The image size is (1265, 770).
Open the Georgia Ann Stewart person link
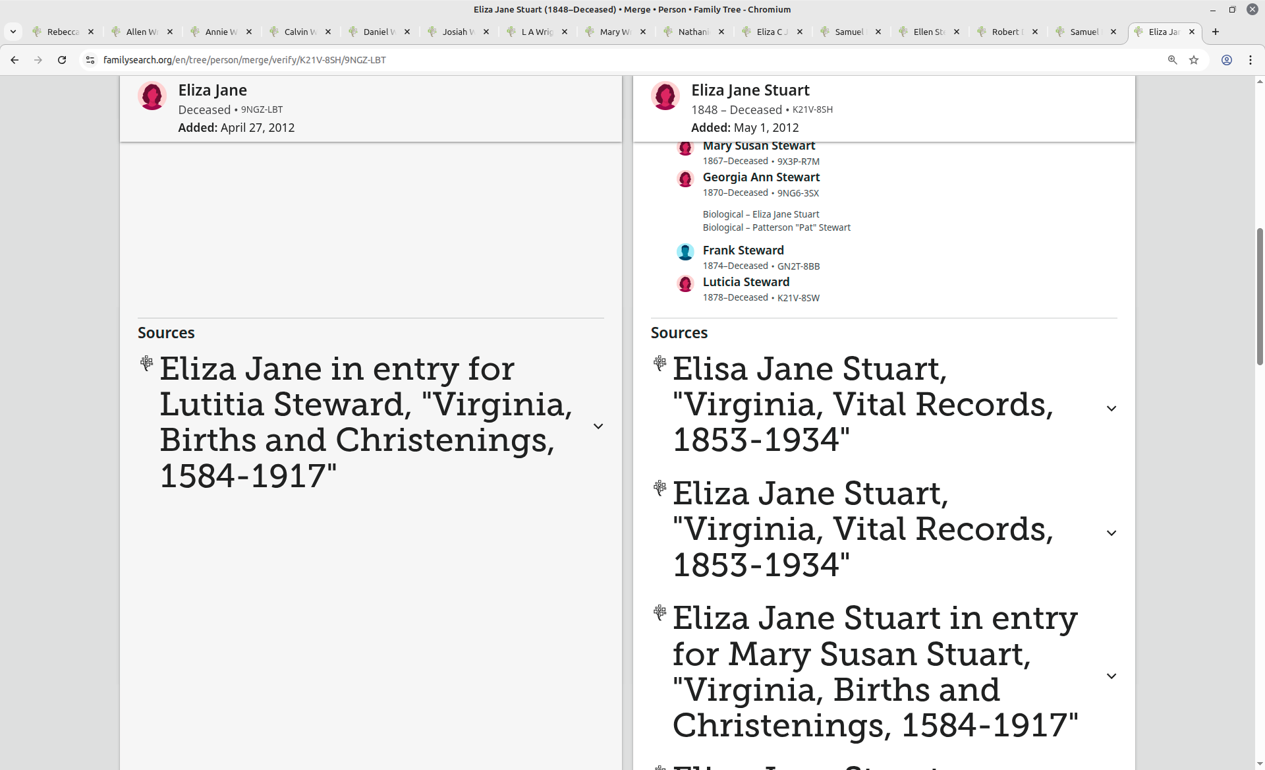(x=761, y=177)
